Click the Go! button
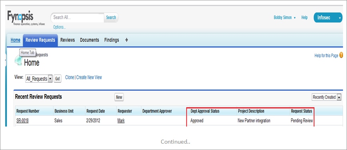The height and width of the screenshot is (150, 347). pos(58,79)
